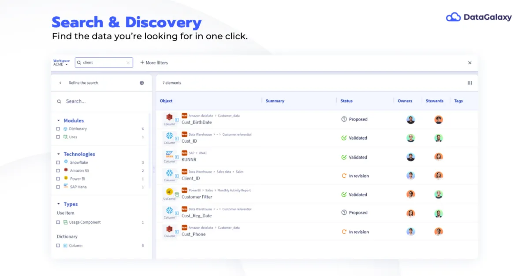Collapse the Modules section
This screenshot has width=529, height=276.
59,121
